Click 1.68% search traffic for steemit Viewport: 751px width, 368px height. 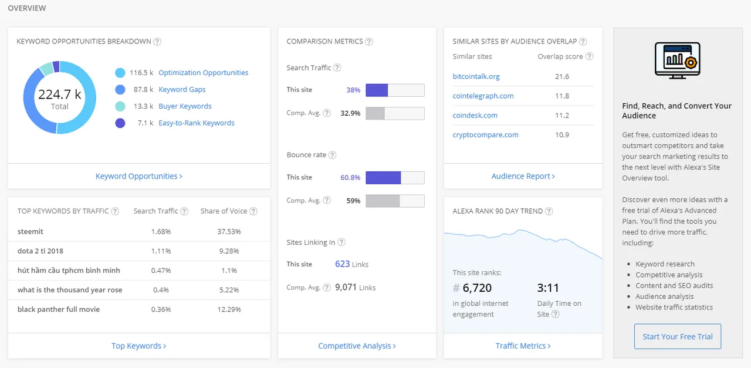click(161, 232)
